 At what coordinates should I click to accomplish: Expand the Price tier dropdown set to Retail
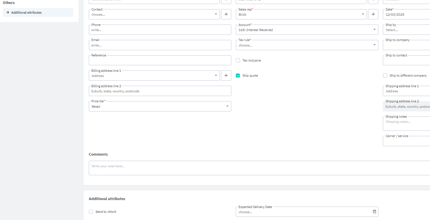pos(160,107)
